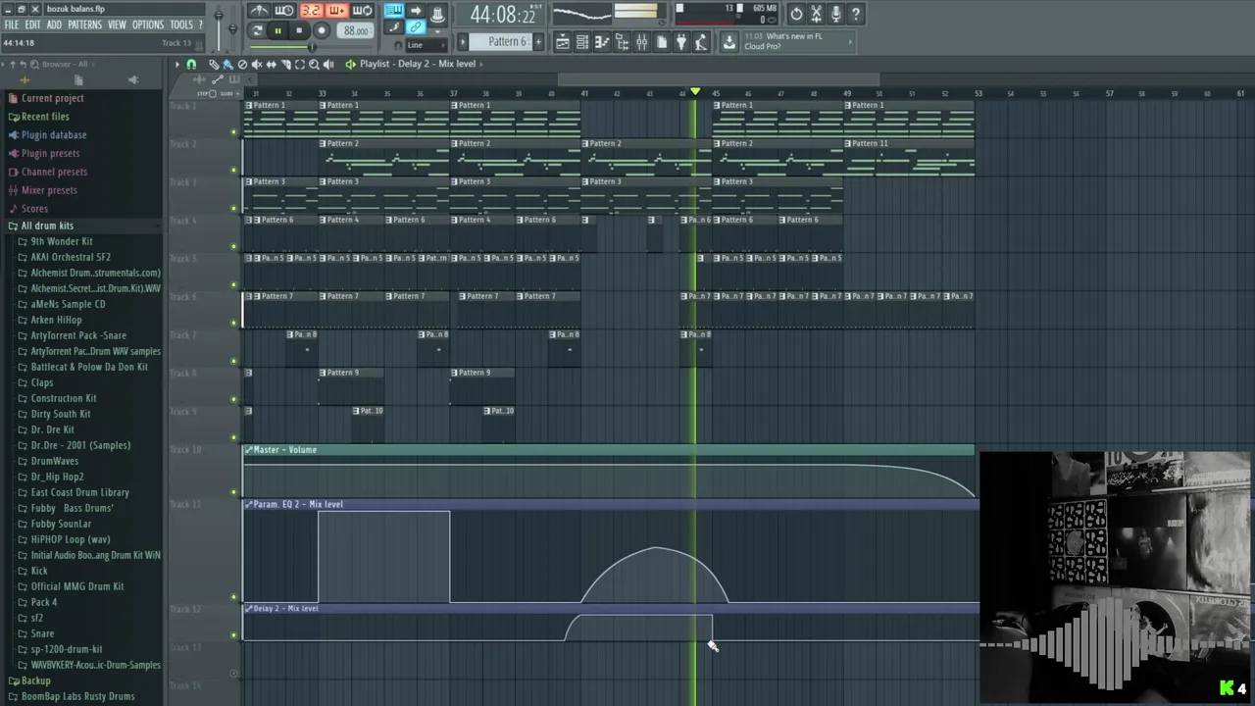
Task: Select the Delete tool in Playlist toolbar
Action: coord(242,65)
